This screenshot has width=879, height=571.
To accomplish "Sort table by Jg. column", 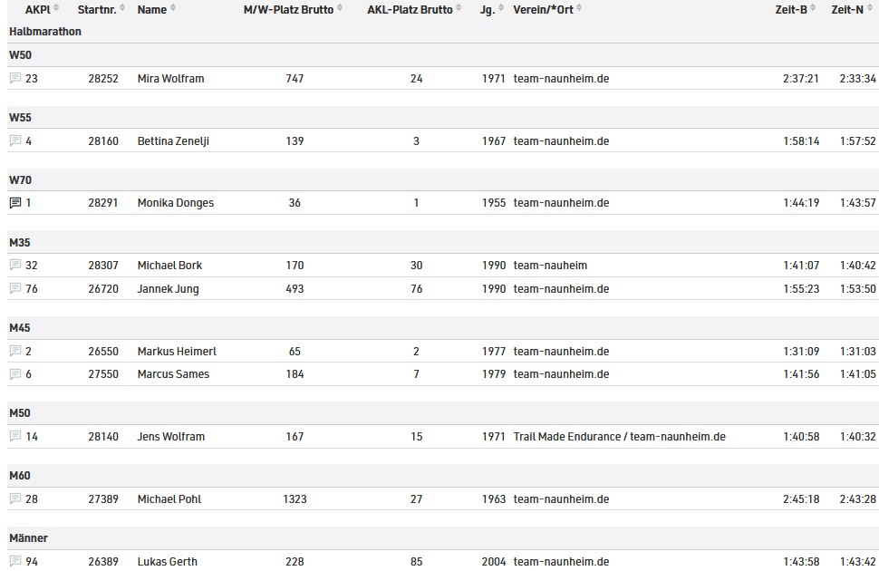I will 492,10.
